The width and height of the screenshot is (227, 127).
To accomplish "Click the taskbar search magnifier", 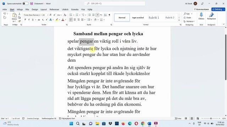I will (78, 123).
